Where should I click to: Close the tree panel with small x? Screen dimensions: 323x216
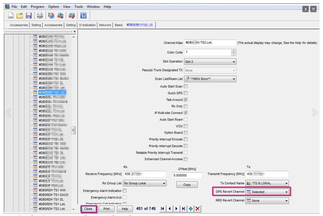click(x=74, y=32)
